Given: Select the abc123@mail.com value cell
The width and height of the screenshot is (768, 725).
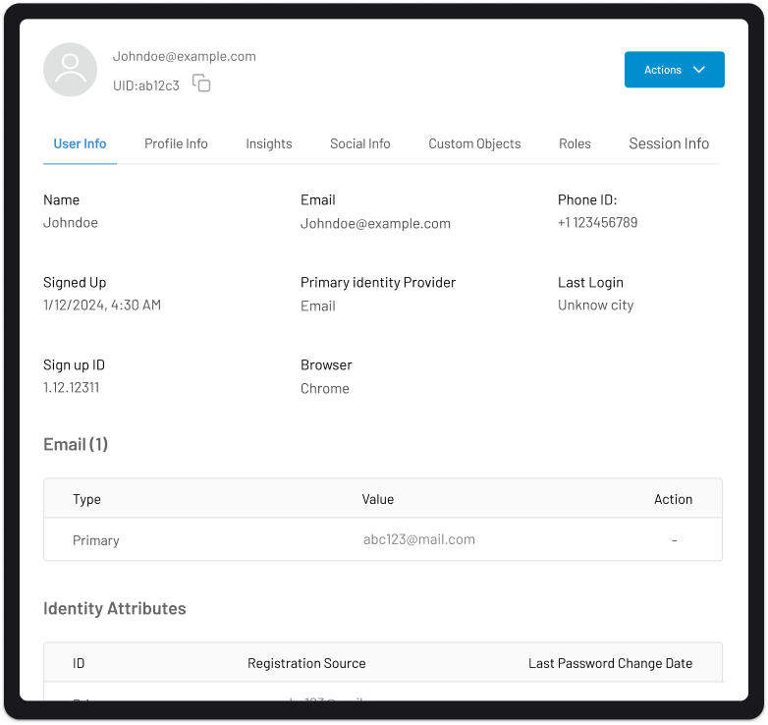Looking at the screenshot, I should point(418,539).
